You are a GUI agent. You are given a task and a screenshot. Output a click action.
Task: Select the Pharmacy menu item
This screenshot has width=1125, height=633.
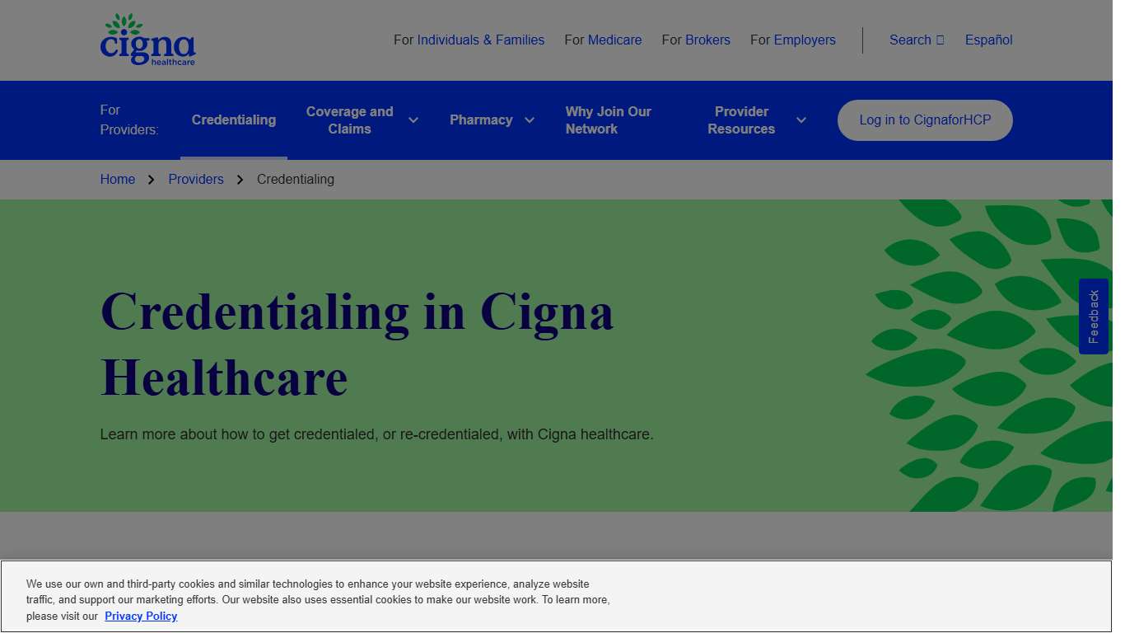coord(481,120)
